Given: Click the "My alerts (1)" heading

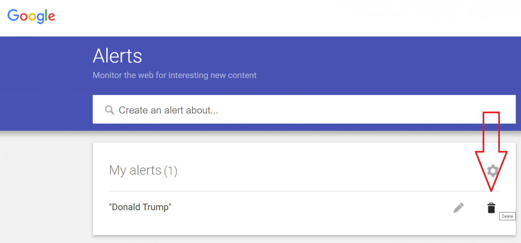Looking at the screenshot, I should point(143,170).
